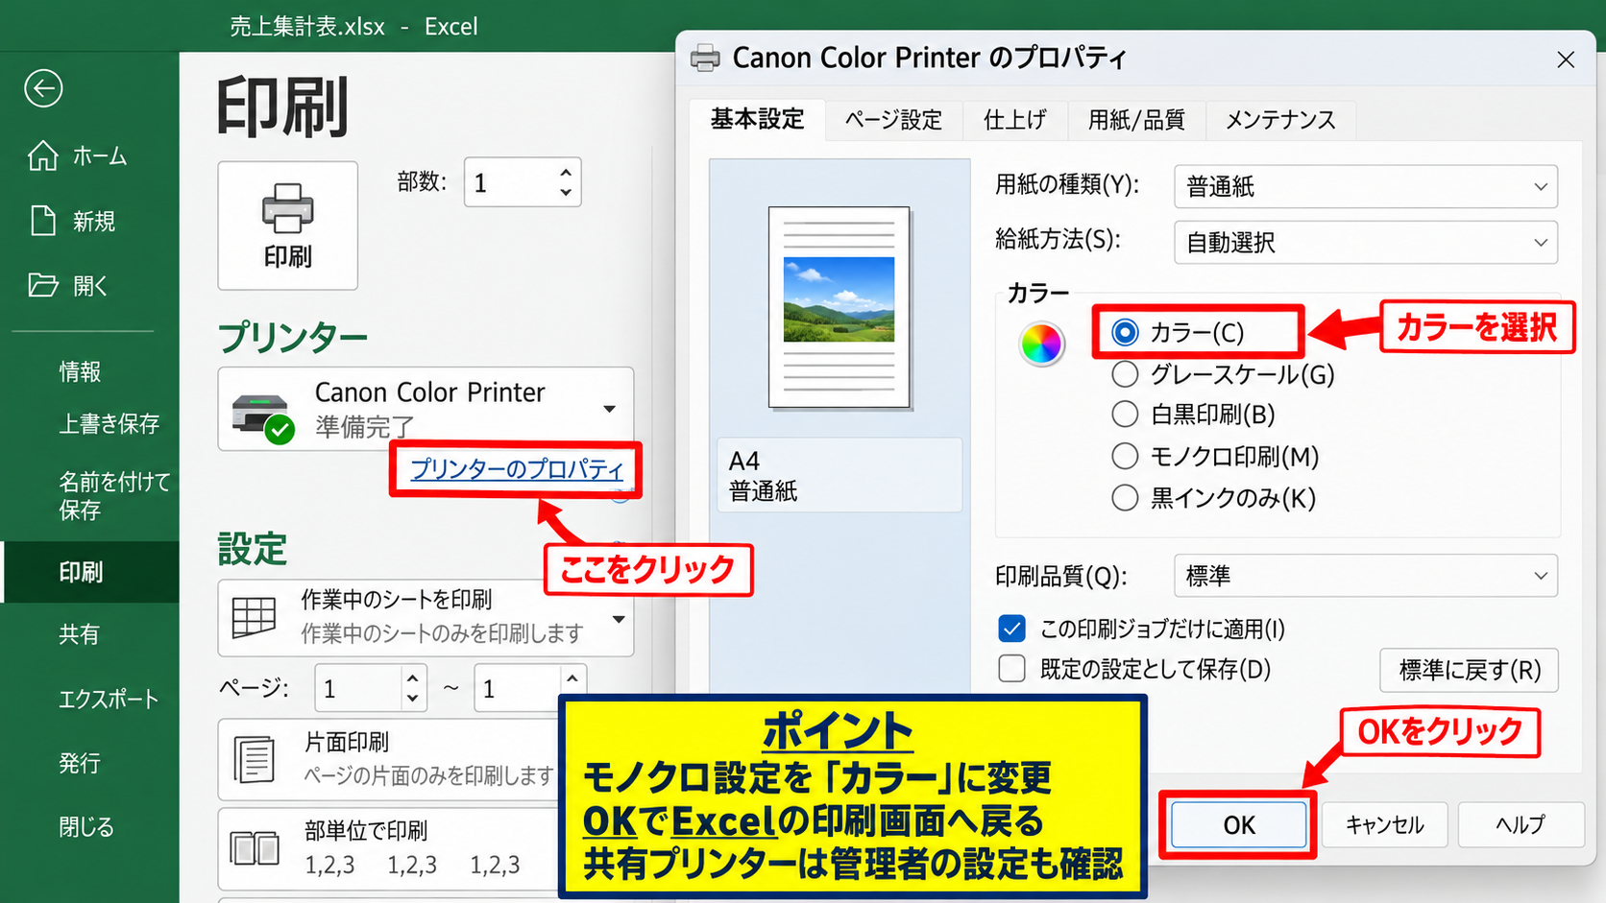Toggle この印刷ジョブだけに適用 checkbox
Viewport: 1606px width, 903px height.
coord(1011,629)
